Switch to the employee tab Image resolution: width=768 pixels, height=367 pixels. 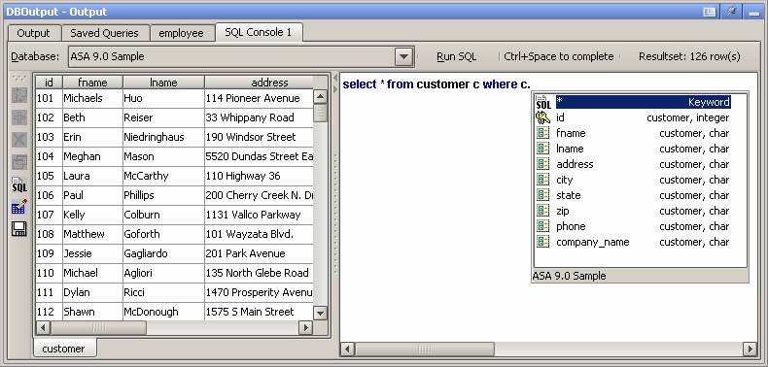[x=181, y=33]
